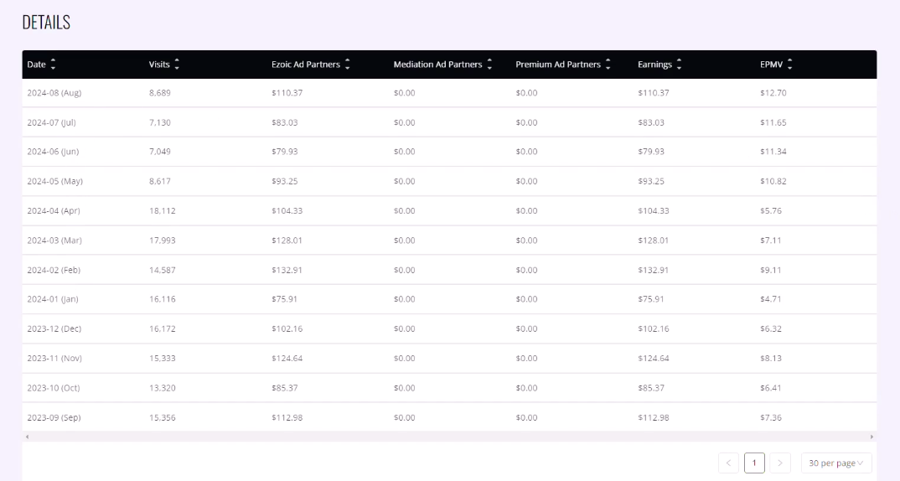Sort by Premium Ad Partners sort arrows
Screen dimensions: 900x481
tap(608, 65)
